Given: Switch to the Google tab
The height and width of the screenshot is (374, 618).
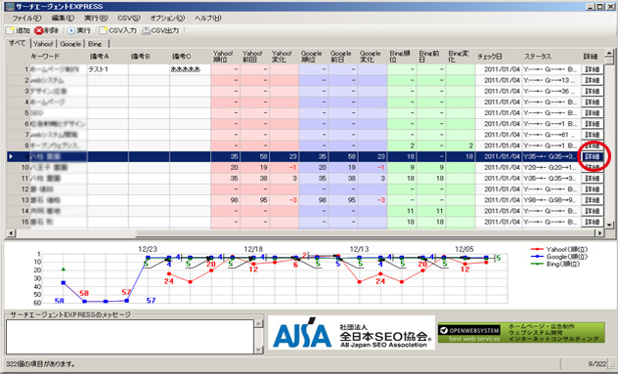Looking at the screenshot, I should (70, 44).
